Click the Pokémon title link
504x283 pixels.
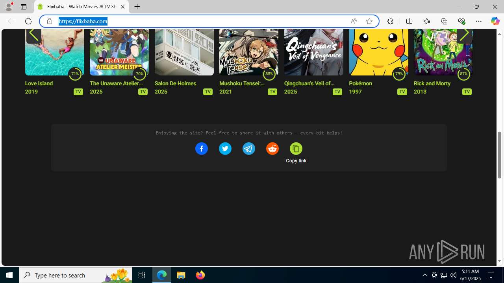click(360, 83)
